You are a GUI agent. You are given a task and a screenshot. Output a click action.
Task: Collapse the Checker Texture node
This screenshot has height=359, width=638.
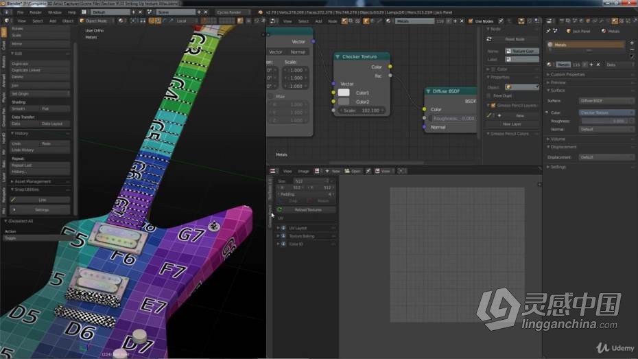pos(338,57)
